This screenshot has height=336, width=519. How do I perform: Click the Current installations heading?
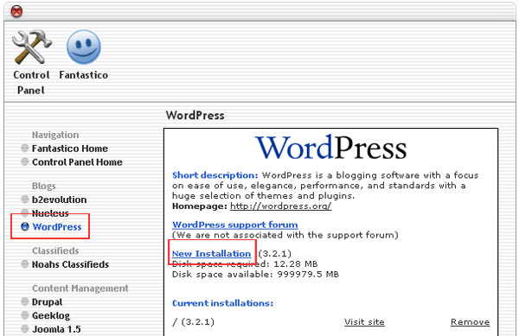pyautogui.click(x=223, y=303)
